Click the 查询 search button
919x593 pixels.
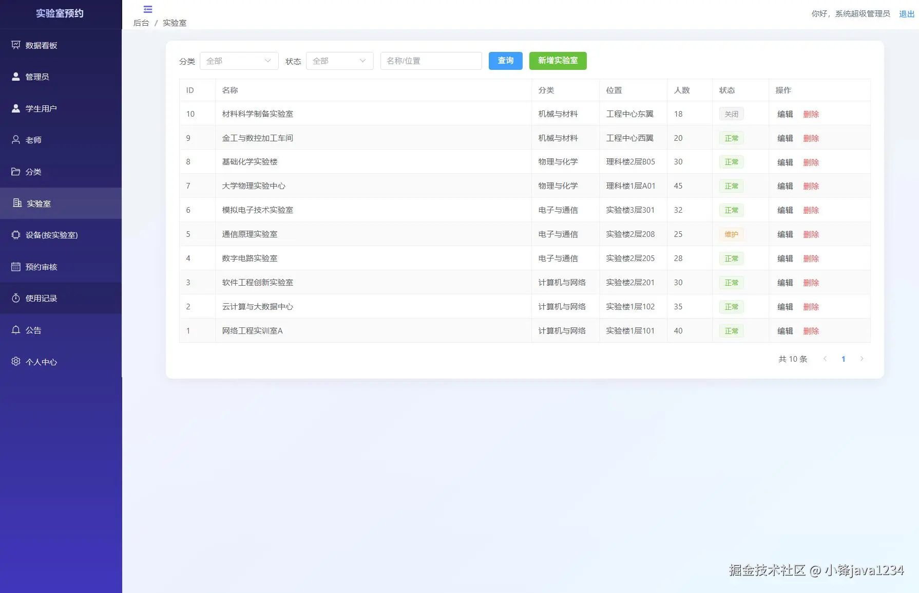click(x=505, y=61)
